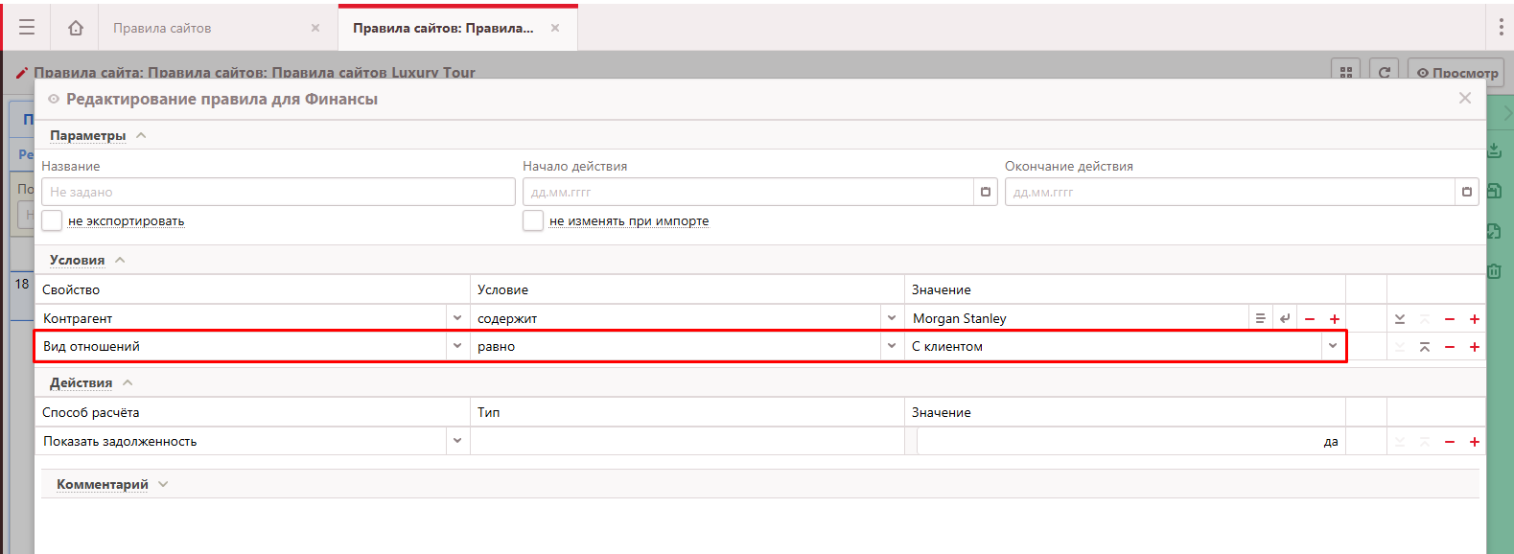This screenshot has width=1514, height=554.
Task: Click the Название input field
Action: (278, 192)
